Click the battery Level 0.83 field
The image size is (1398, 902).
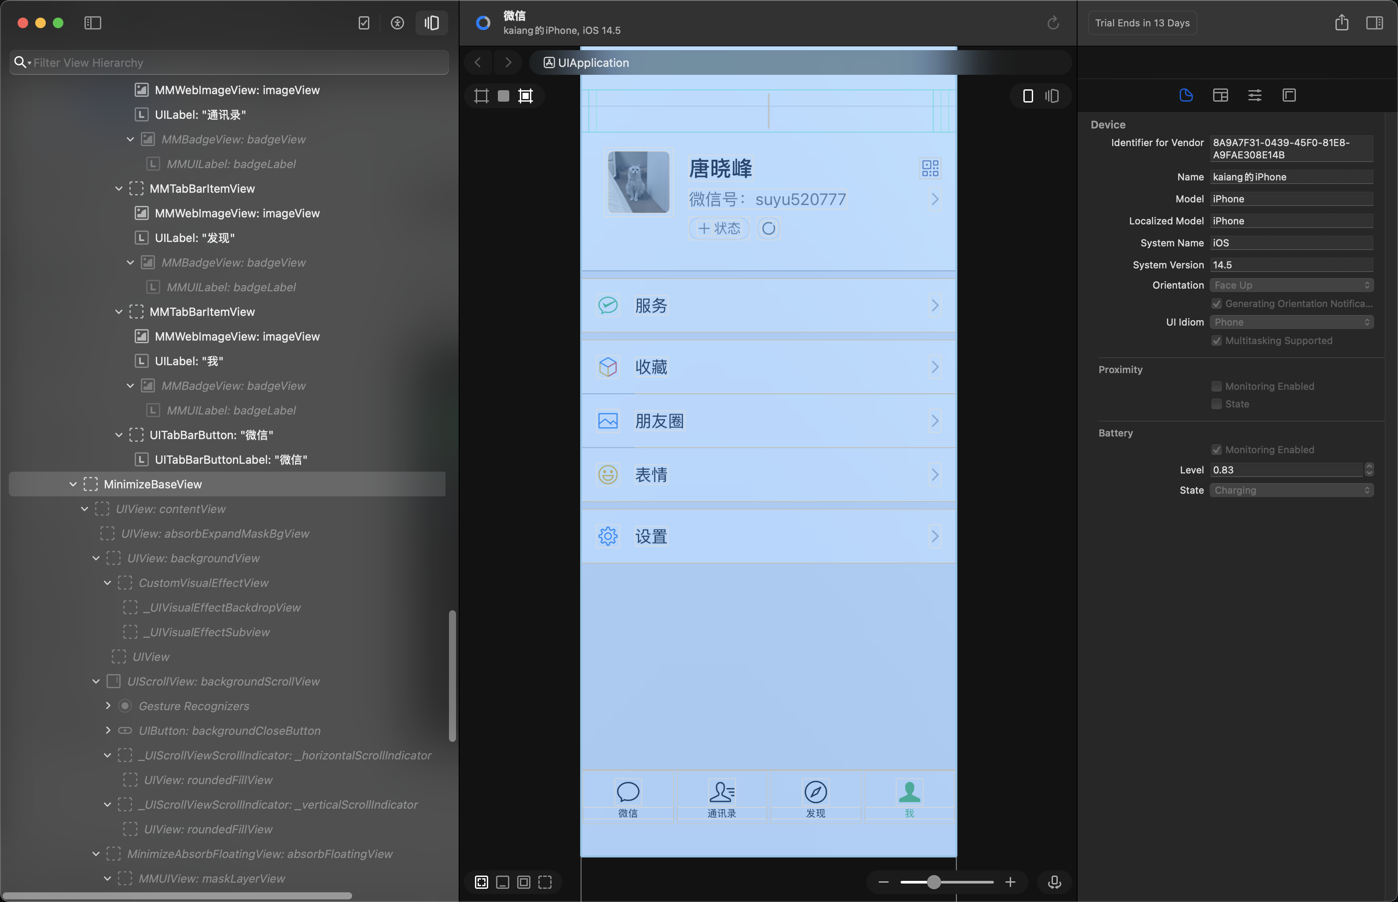pos(1286,470)
